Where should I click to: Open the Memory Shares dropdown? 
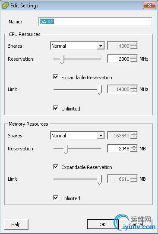click(x=77, y=136)
